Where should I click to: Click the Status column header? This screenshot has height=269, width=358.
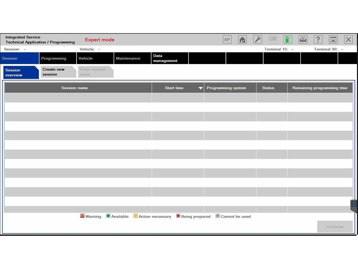(268, 88)
